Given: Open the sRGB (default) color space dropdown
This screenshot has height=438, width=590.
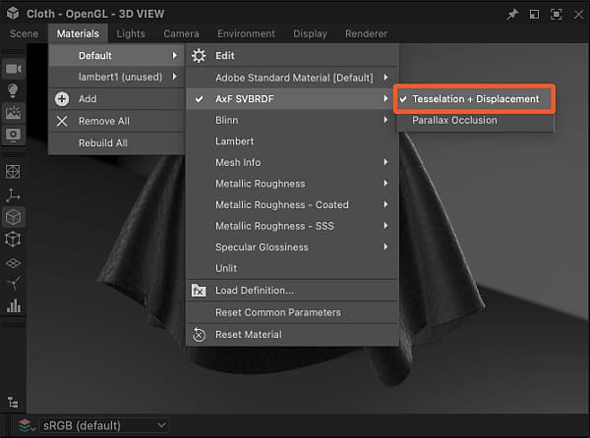Looking at the screenshot, I should pyautogui.click(x=104, y=425).
